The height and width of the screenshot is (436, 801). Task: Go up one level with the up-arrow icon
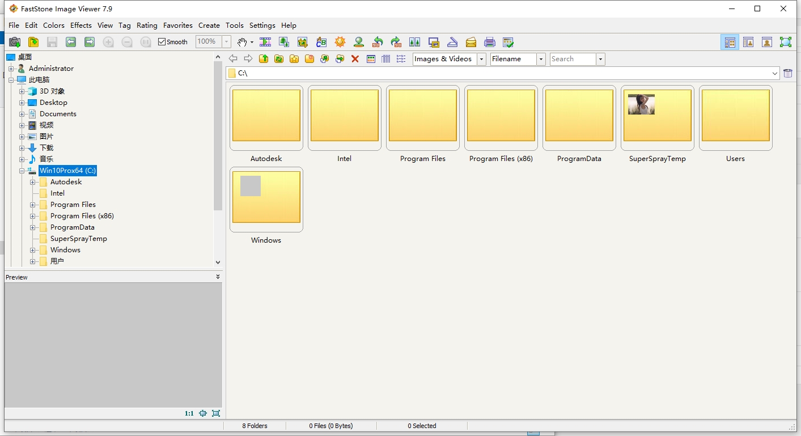pyautogui.click(x=264, y=58)
